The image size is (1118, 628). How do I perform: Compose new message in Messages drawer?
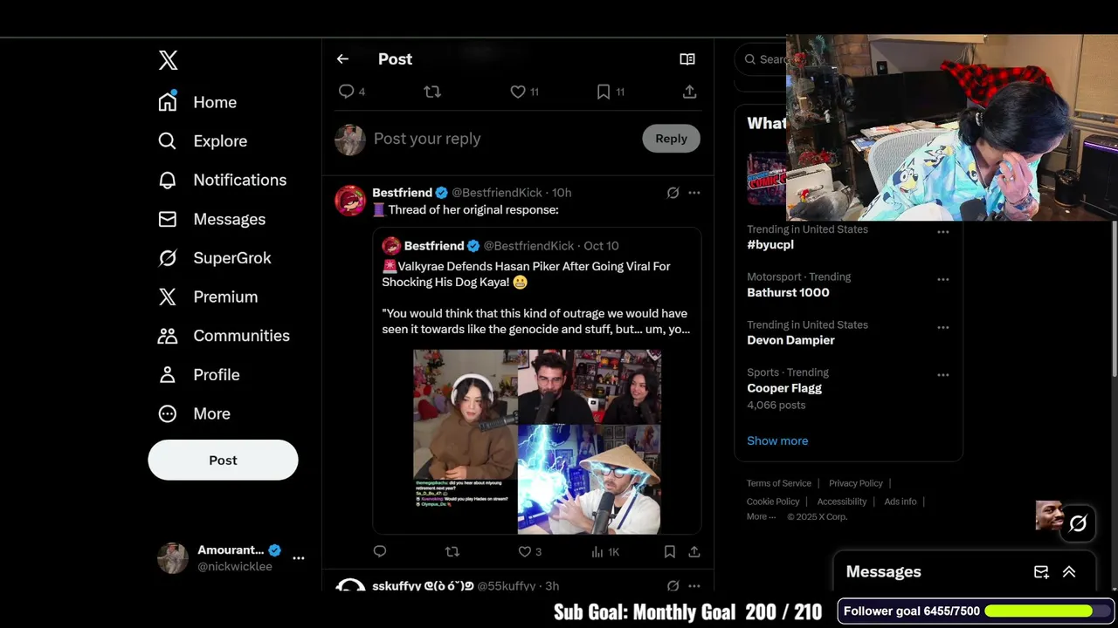[1041, 572]
